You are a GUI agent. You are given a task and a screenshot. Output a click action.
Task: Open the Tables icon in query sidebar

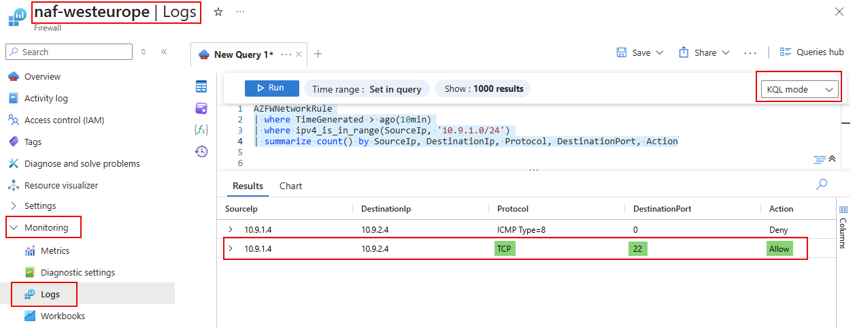click(201, 86)
